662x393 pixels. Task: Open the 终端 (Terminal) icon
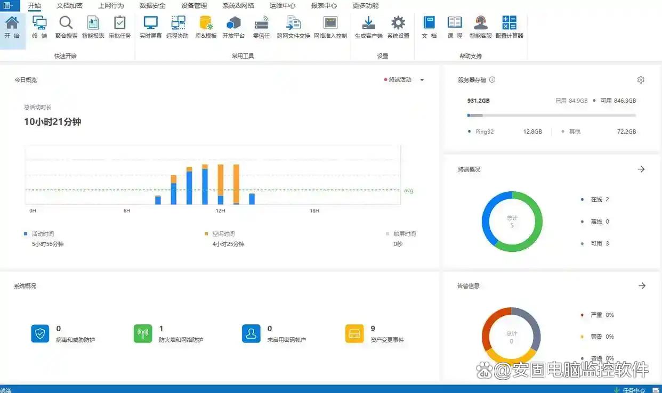click(39, 27)
